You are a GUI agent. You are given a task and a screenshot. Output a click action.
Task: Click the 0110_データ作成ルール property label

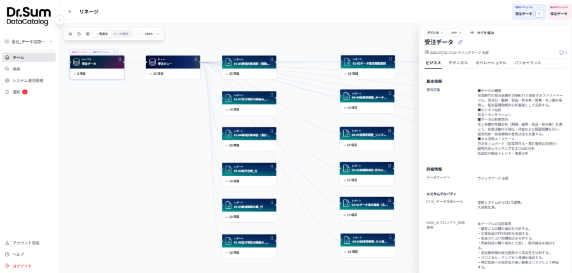[x=445, y=201]
